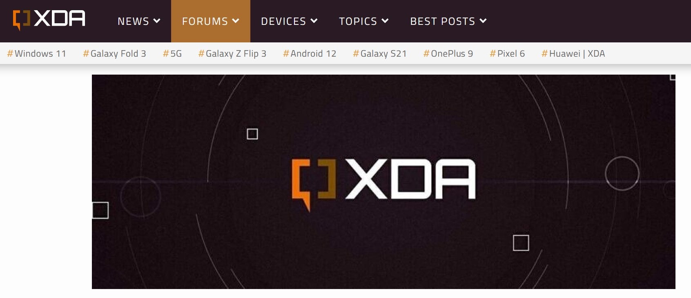Open the Devices menu
691x298 pixels.
(x=289, y=21)
